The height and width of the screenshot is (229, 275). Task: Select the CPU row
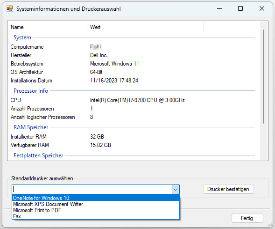[134, 100]
